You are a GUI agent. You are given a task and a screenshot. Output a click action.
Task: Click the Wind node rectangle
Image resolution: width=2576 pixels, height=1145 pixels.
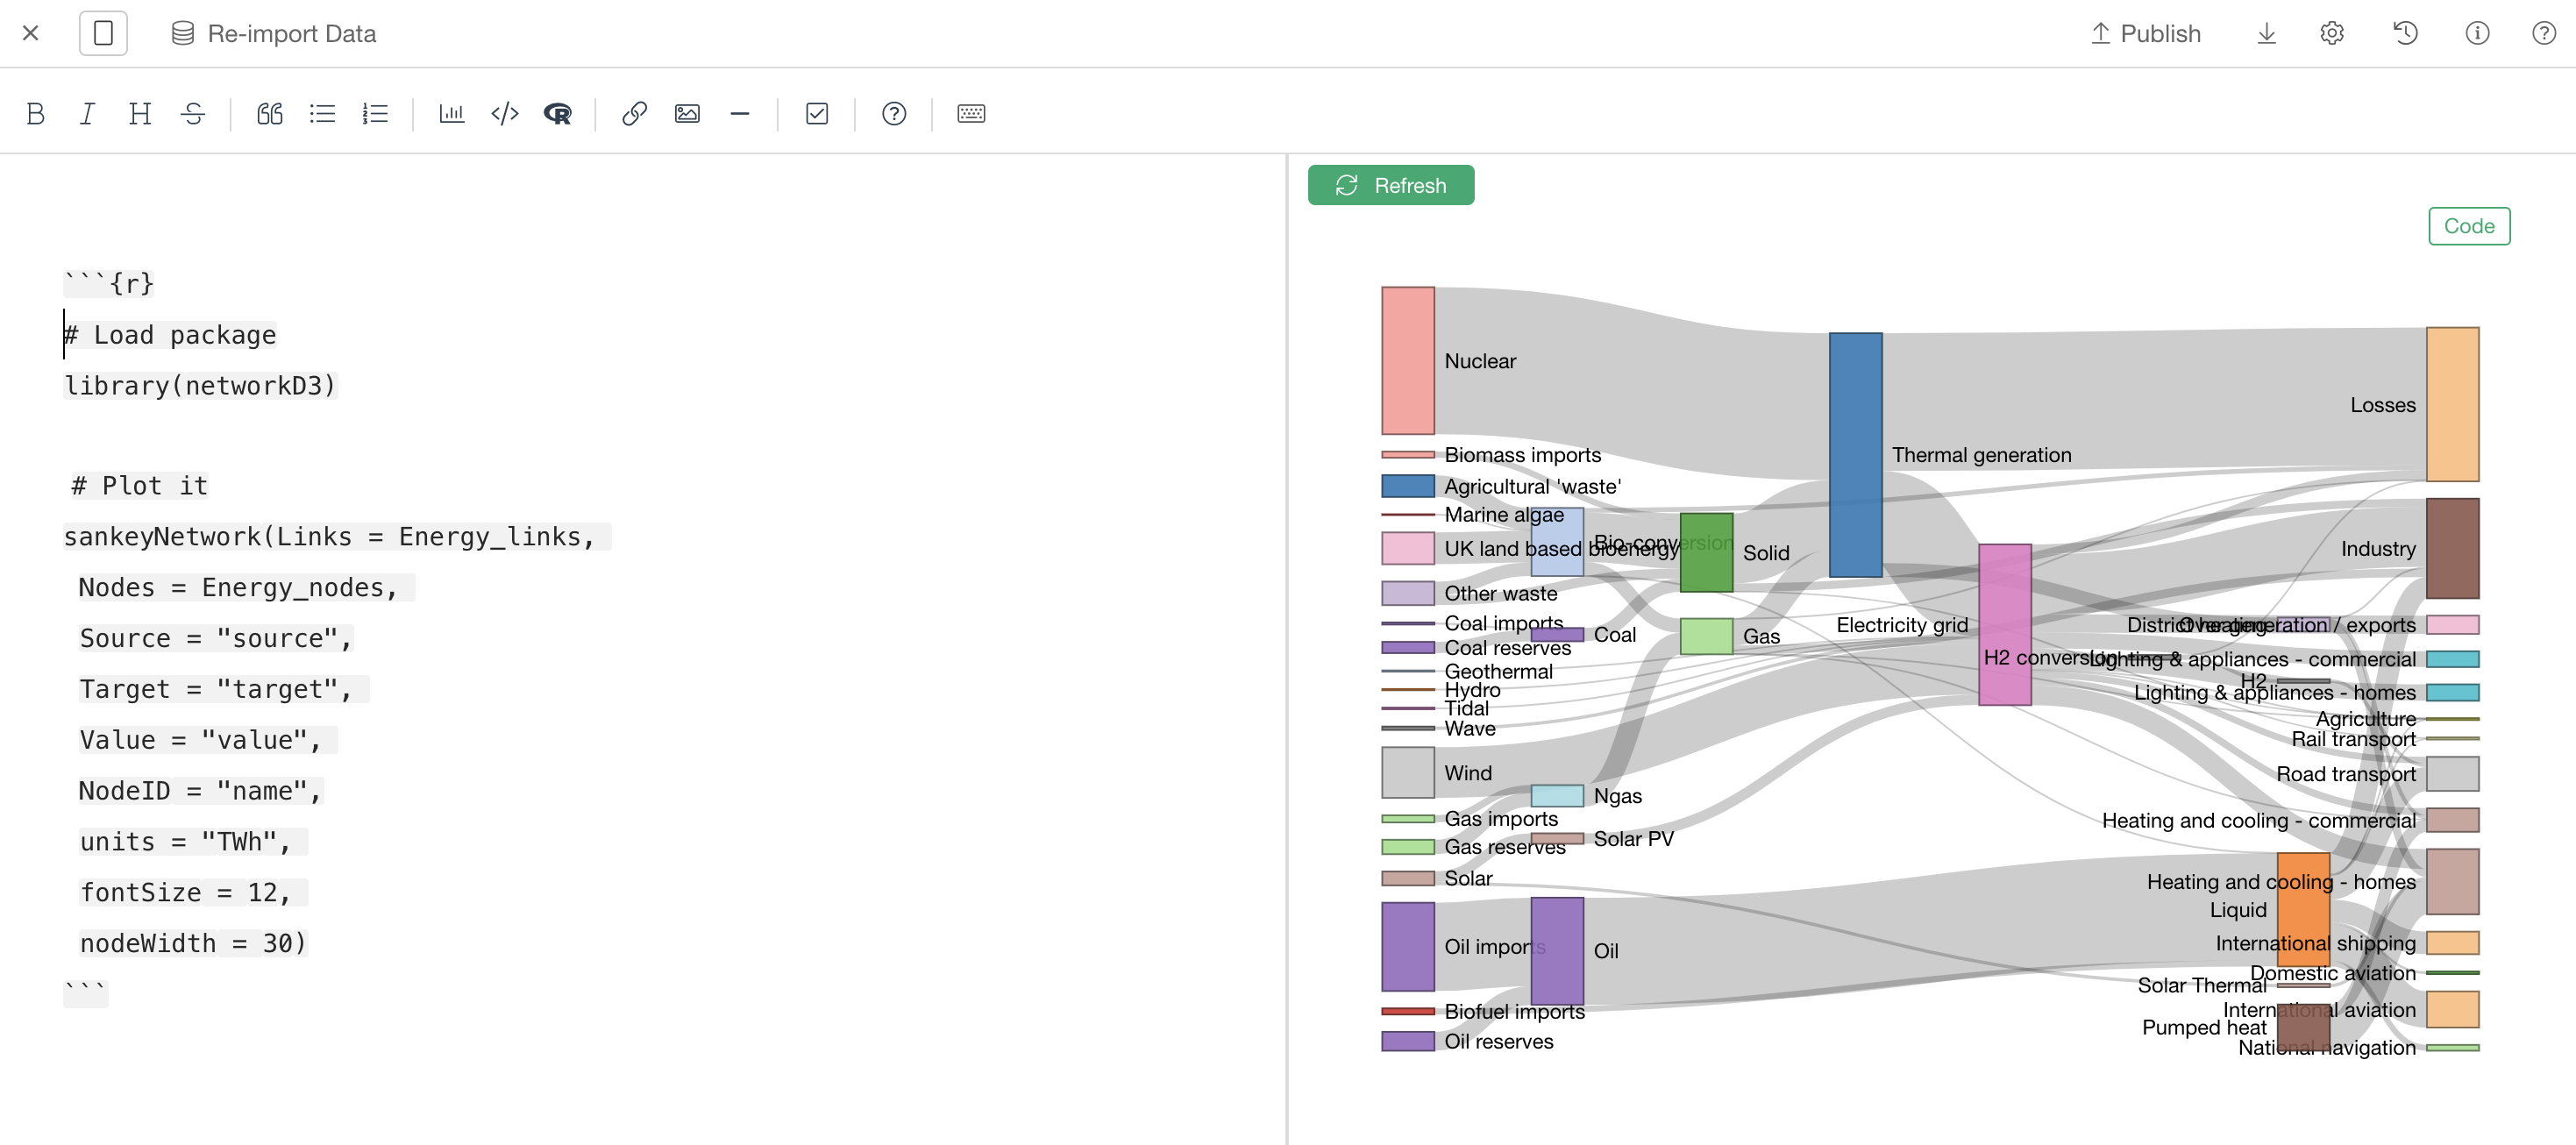click(1408, 772)
